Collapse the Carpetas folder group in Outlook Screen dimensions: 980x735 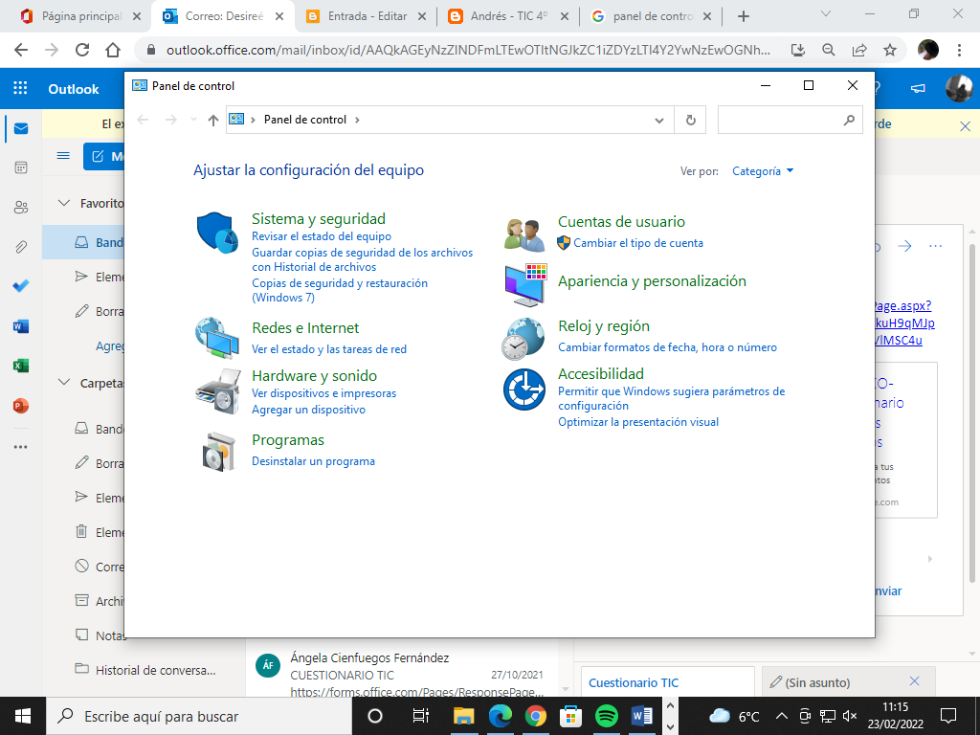click(x=64, y=383)
